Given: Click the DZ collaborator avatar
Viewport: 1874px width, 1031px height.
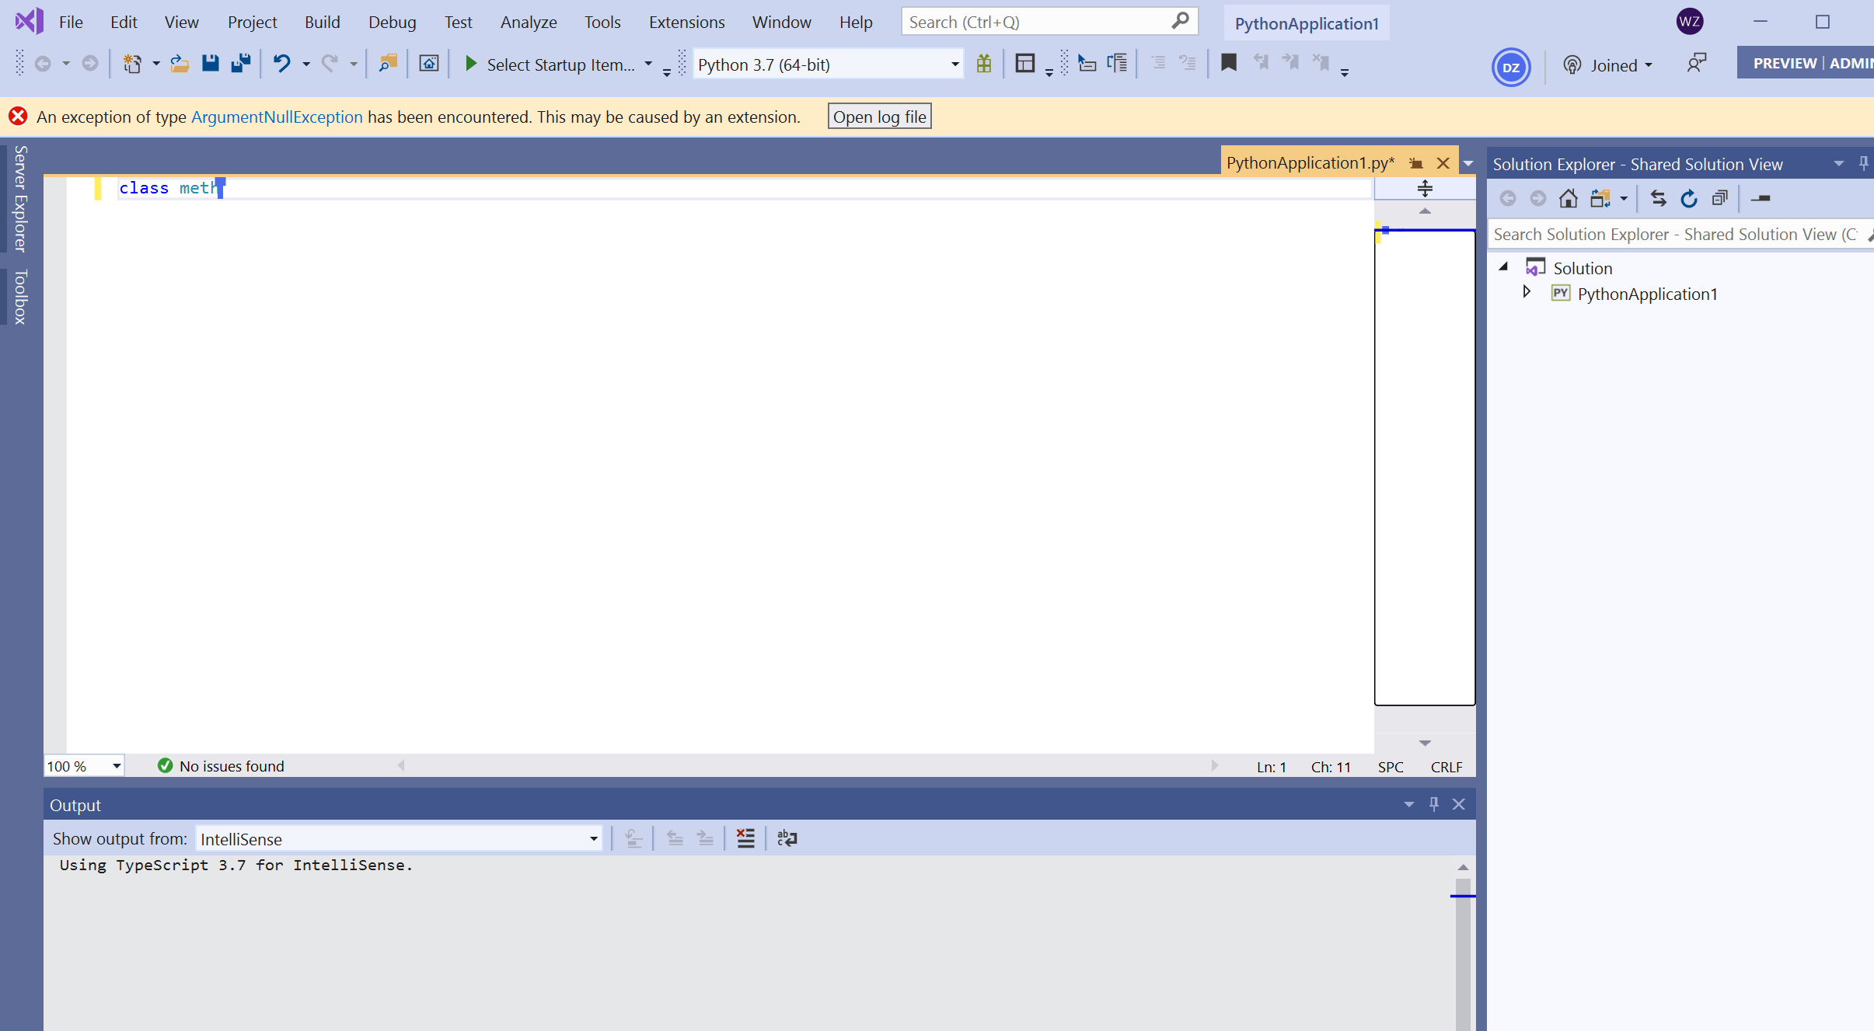Looking at the screenshot, I should pos(1511,67).
